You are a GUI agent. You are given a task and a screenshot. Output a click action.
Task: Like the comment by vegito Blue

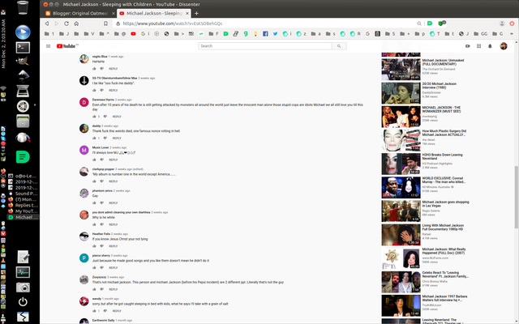click(x=94, y=69)
